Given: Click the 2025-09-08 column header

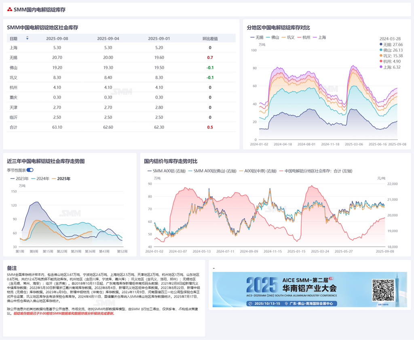Looking at the screenshot, I should 57,38.
